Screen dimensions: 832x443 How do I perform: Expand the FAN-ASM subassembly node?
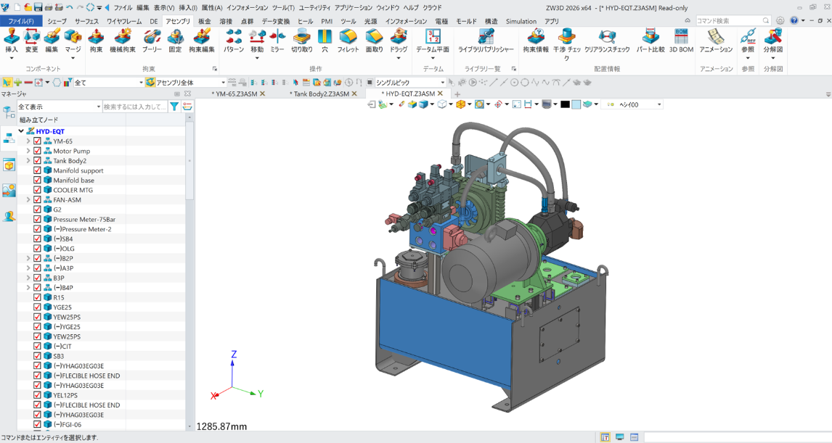28,200
